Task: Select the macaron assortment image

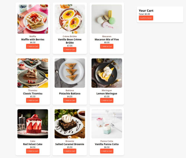Action: (x=107, y=19)
